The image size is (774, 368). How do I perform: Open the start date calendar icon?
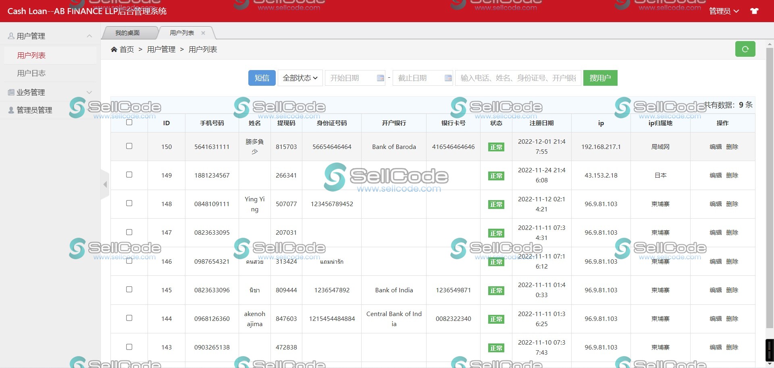[x=380, y=78]
